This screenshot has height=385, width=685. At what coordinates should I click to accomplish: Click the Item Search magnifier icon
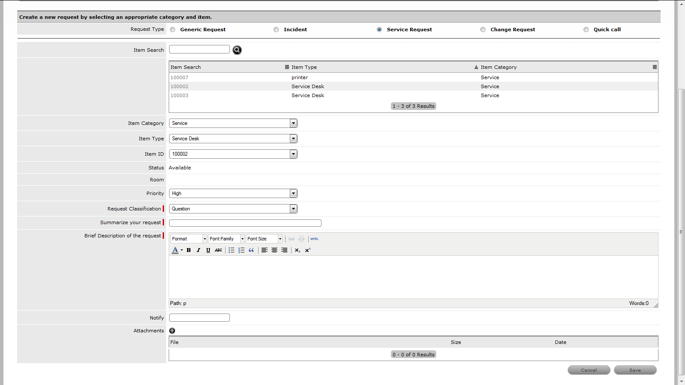click(x=237, y=50)
